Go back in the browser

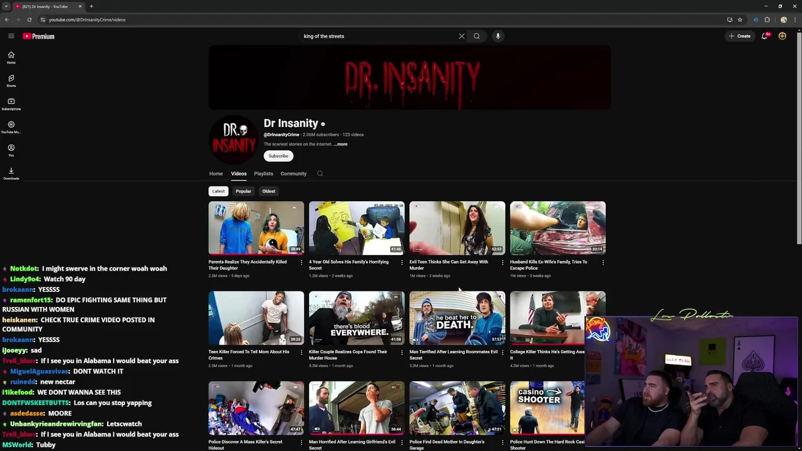pyautogui.click(x=7, y=19)
